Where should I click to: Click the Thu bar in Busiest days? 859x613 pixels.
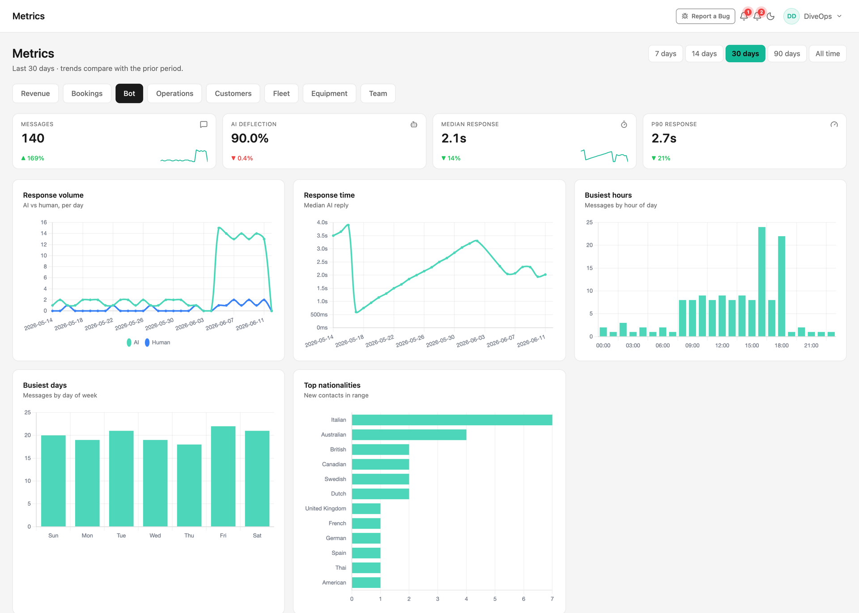189,485
